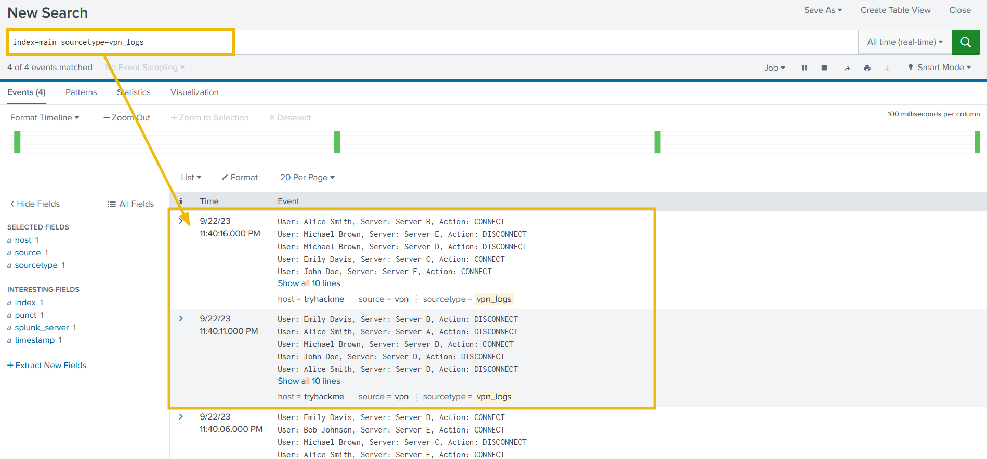Switch to the Visualization tab
This screenshot has width=987, height=459.
[194, 92]
